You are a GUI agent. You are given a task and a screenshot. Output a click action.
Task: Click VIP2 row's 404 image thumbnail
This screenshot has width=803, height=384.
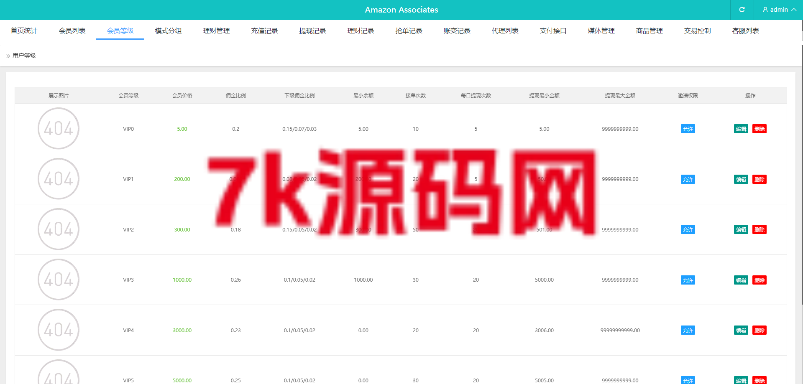coord(59,229)
